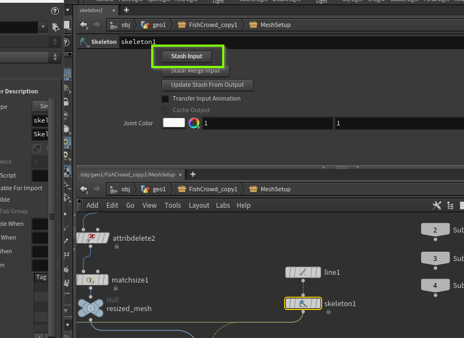This screenshot has height=338, width=464.
Task: Click the tree view icon in network toolbar
Action: (x=450, y=206)
